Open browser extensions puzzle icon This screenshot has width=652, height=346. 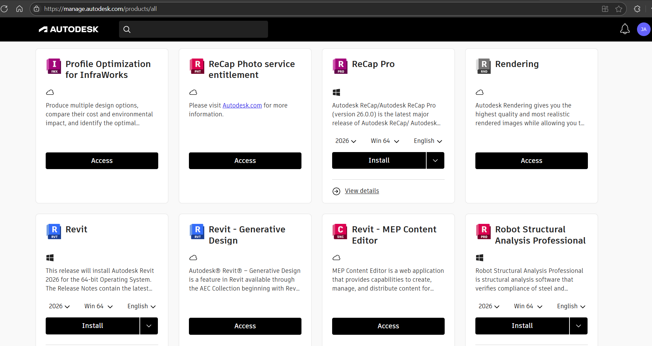[x=637, y=9]
